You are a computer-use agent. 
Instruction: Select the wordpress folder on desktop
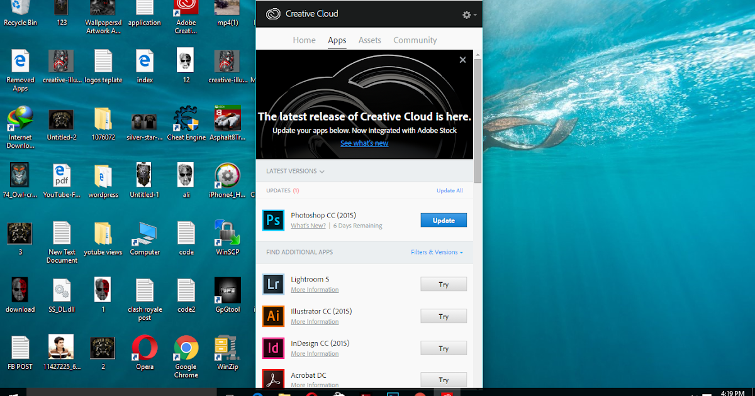[x=103, y=181]
